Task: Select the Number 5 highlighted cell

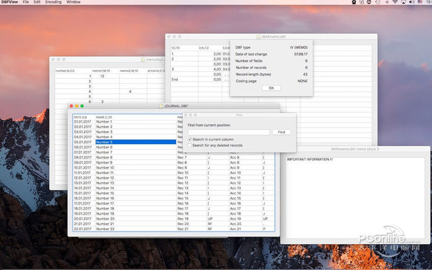Action: pyautogui.click(x=136, y=142)
